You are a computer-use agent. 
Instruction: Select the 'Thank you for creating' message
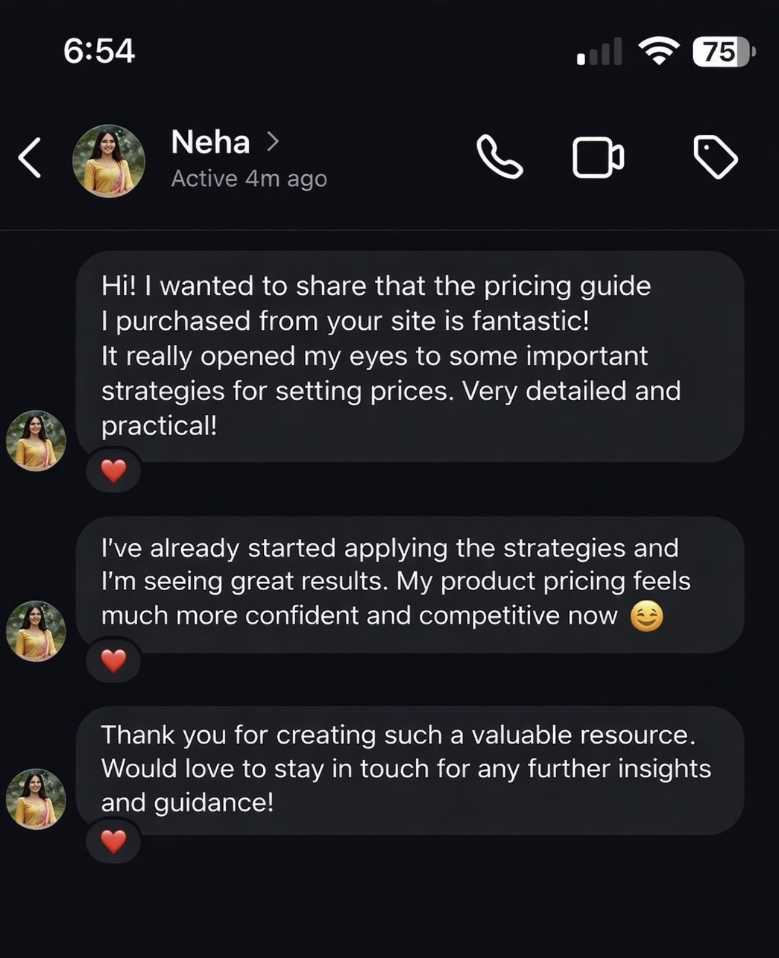tap(409, 770)
